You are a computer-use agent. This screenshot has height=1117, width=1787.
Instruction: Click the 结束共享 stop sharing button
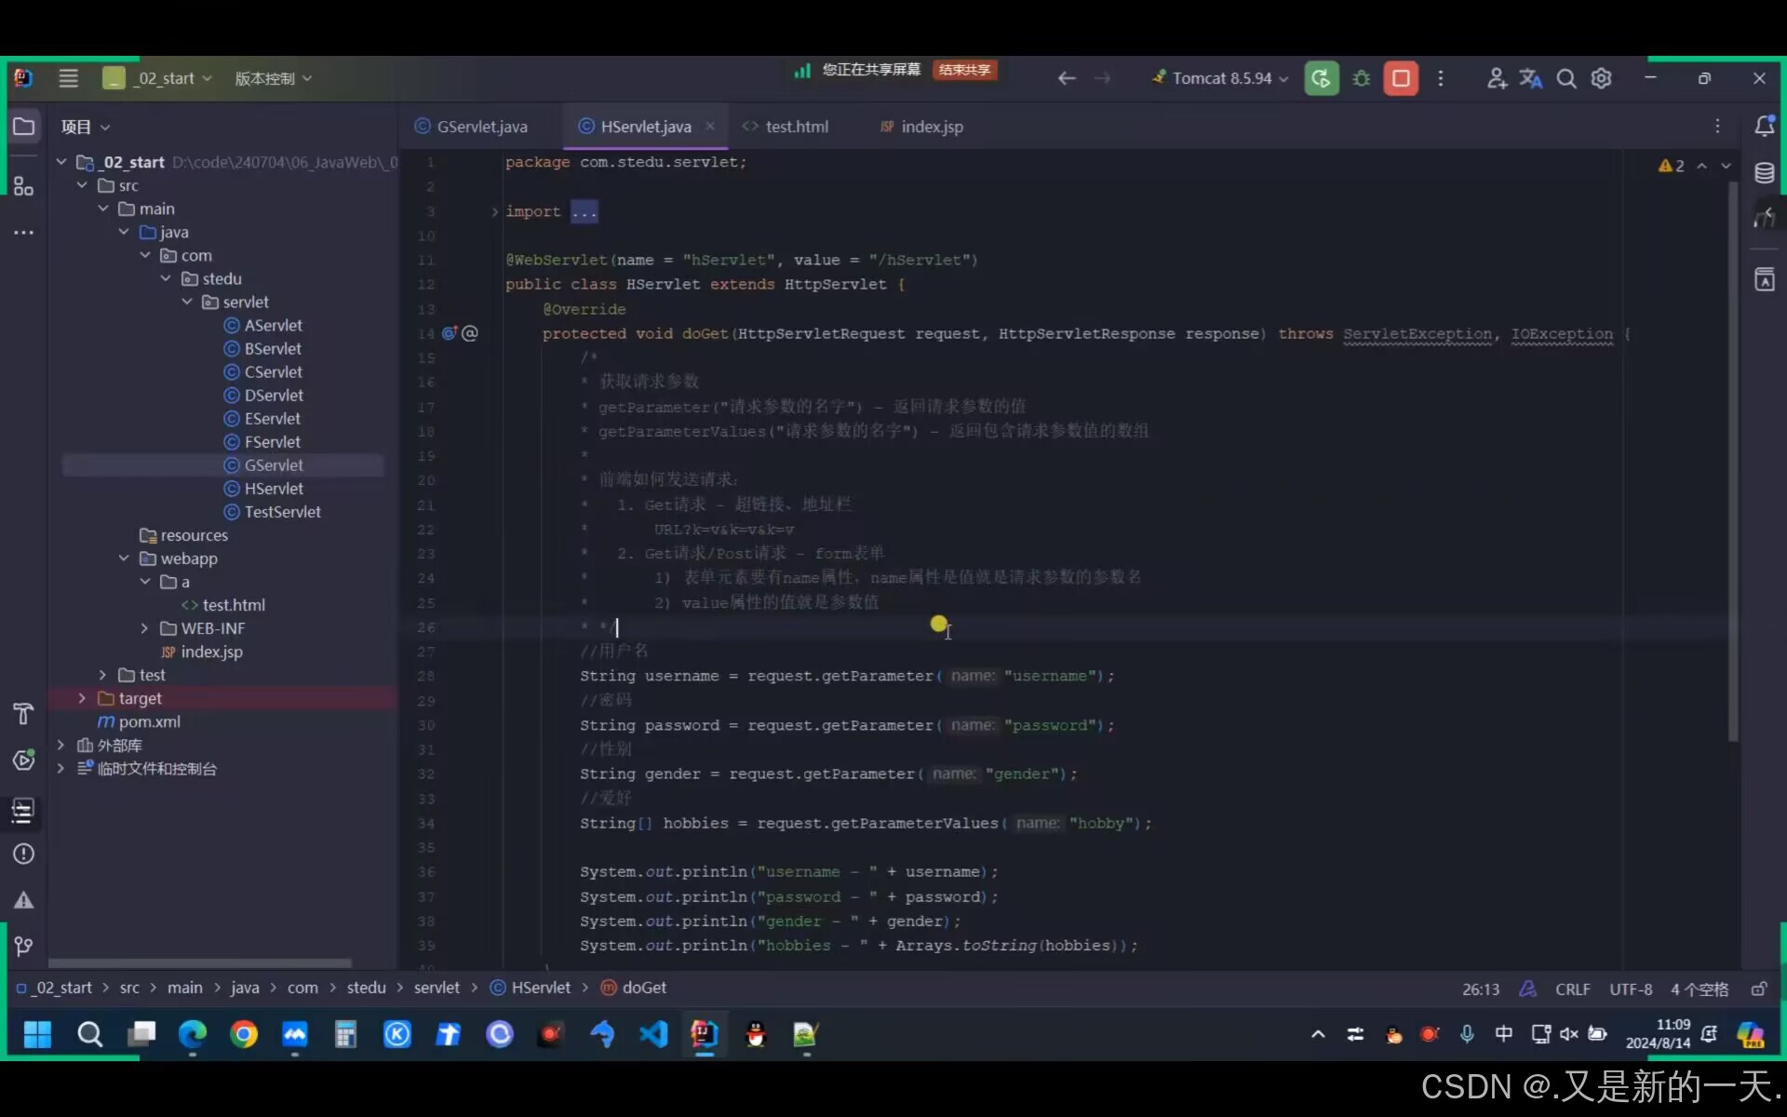[x=964, y=70]
